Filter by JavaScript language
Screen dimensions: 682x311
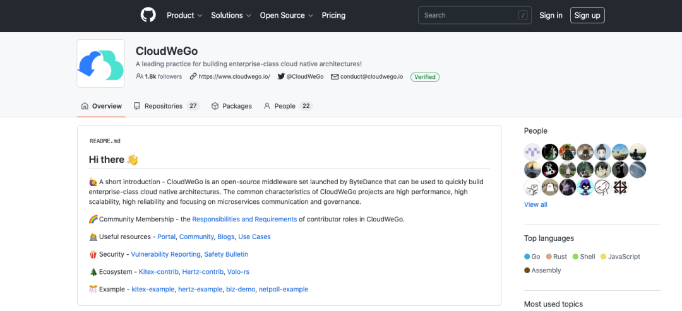620,257
